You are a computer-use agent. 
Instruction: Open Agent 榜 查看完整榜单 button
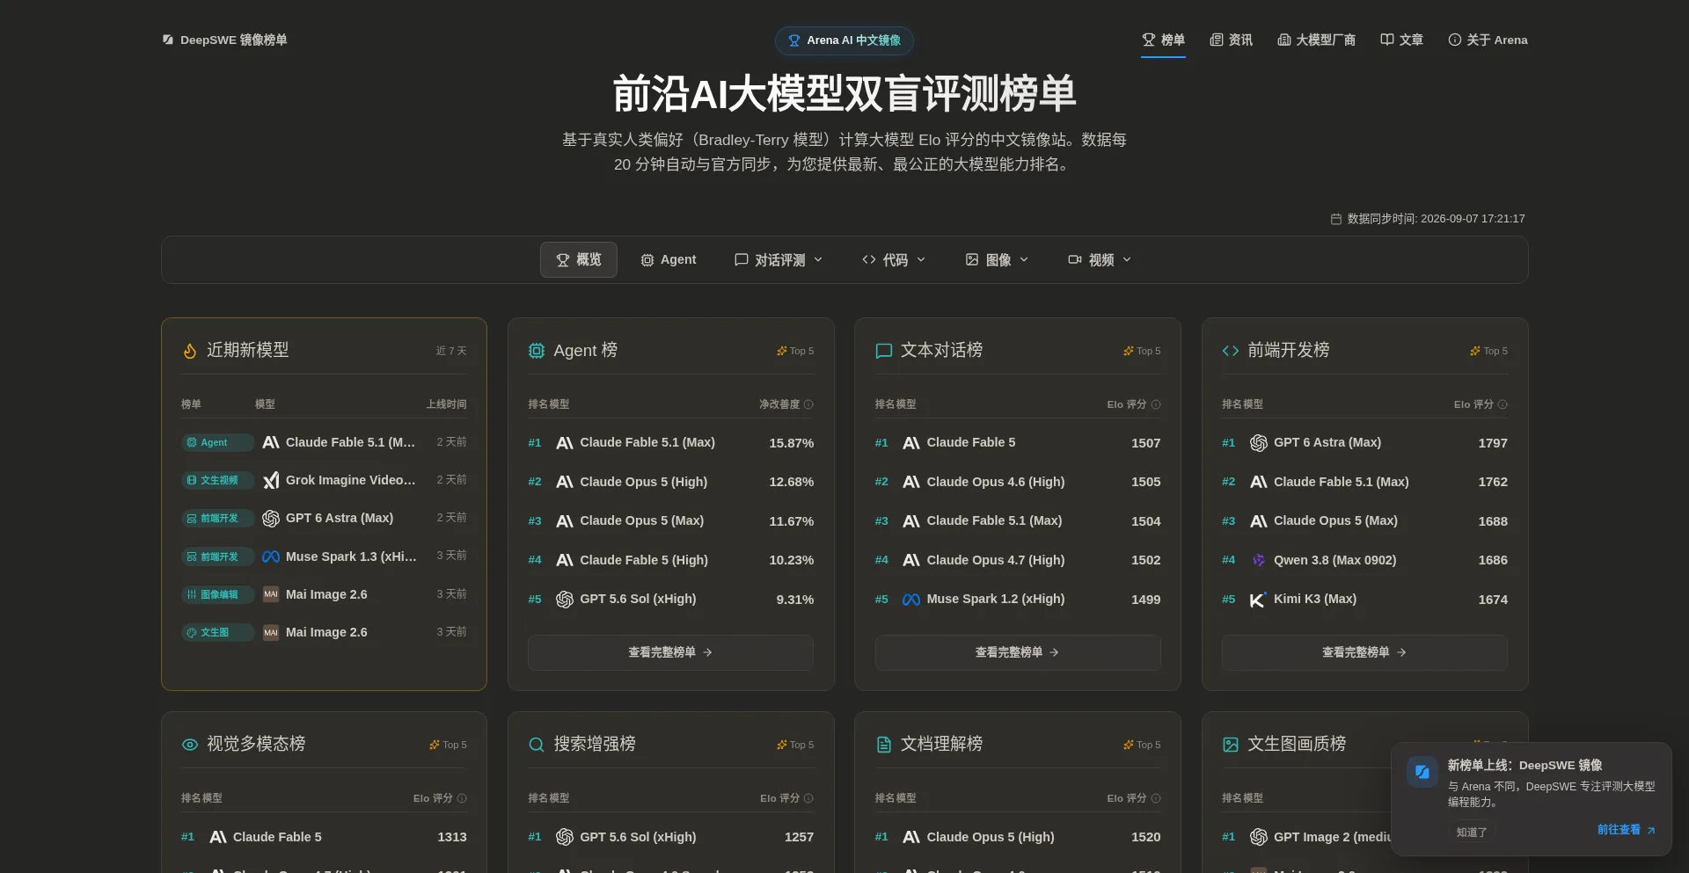670,652
